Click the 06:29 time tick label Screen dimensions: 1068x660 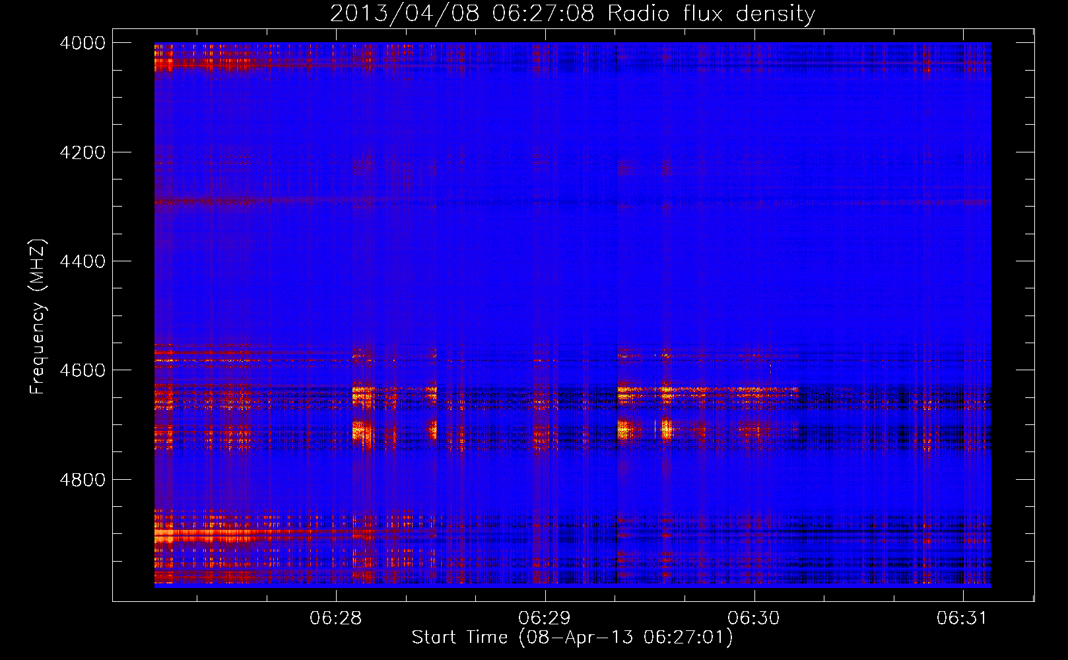coord(545,618)
